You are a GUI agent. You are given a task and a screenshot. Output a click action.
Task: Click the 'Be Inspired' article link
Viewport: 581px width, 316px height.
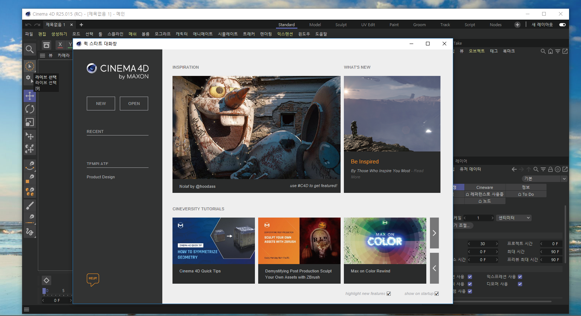pyautogui.click(x=365, y=162)
